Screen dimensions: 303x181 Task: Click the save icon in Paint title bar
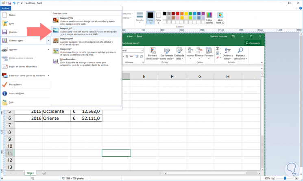[9, 3]
